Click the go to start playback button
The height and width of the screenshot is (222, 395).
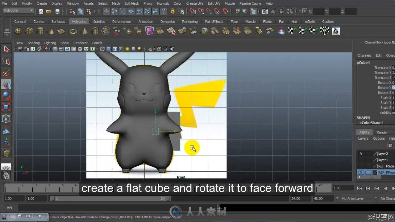pyautogui.click(x=360, y=188)
